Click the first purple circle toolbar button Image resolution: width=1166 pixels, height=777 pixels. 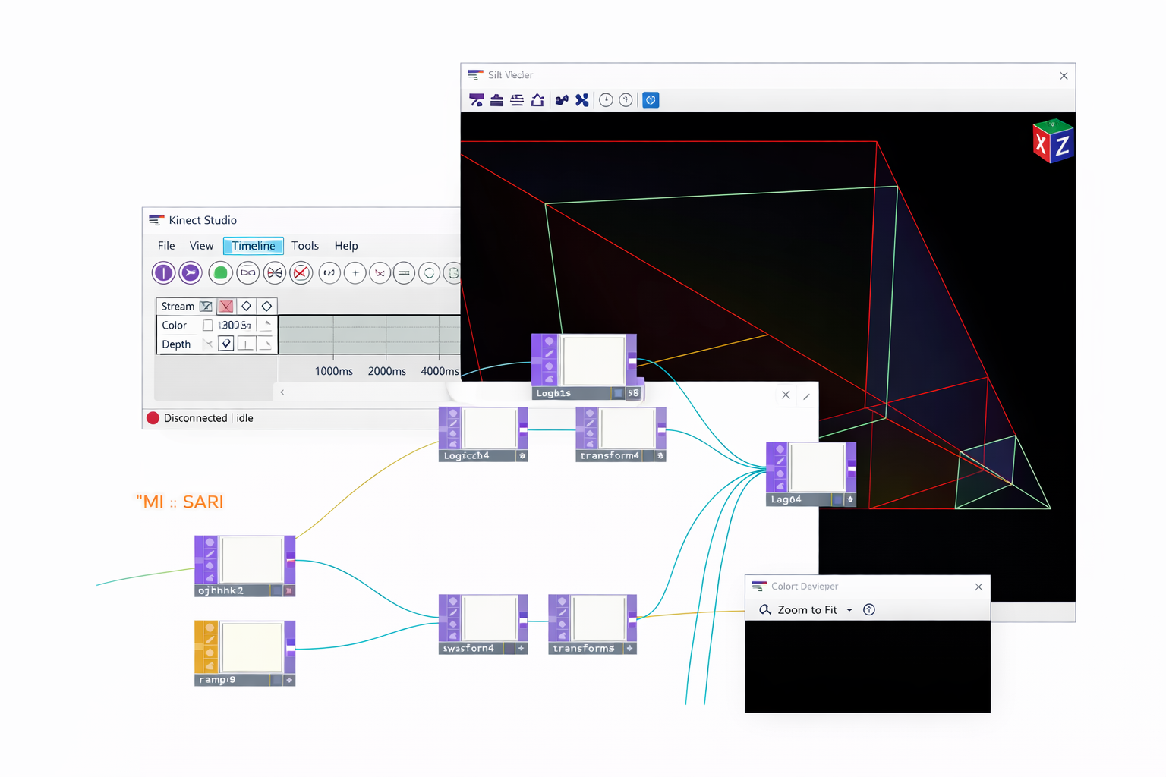point(163,273)
